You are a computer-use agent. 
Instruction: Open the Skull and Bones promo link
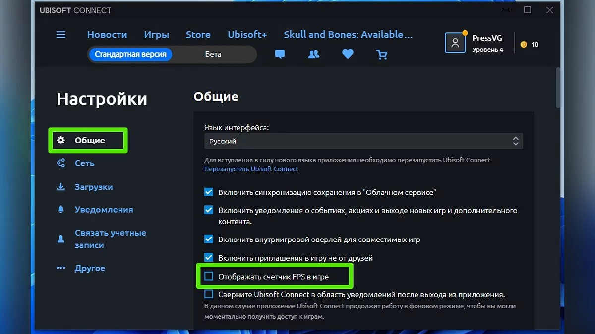(348, 35)
